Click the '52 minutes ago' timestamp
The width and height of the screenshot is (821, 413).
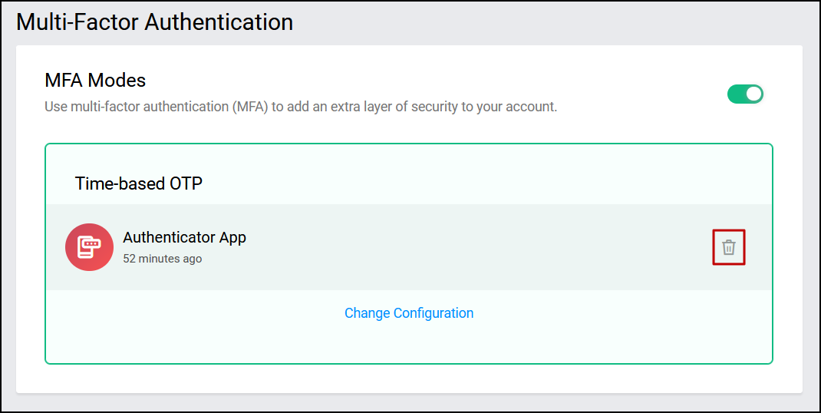pos(162,259)
